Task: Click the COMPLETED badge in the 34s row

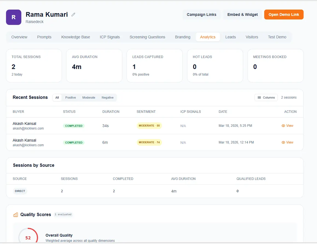Action: (x=74, y=126)
